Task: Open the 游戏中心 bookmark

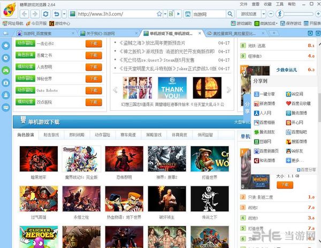Action: point(60,24)
